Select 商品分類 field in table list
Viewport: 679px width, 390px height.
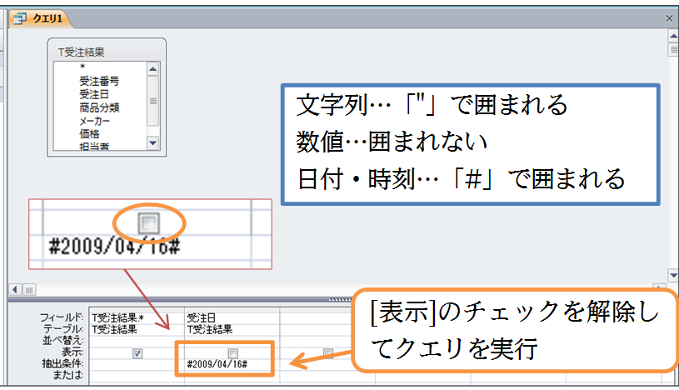98,107
